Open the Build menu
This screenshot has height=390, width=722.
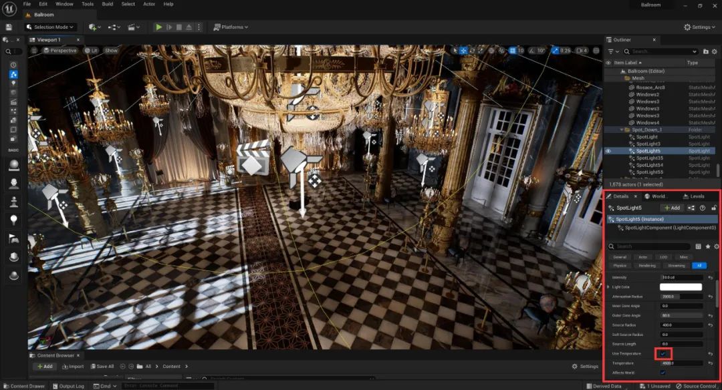point(108,4)
